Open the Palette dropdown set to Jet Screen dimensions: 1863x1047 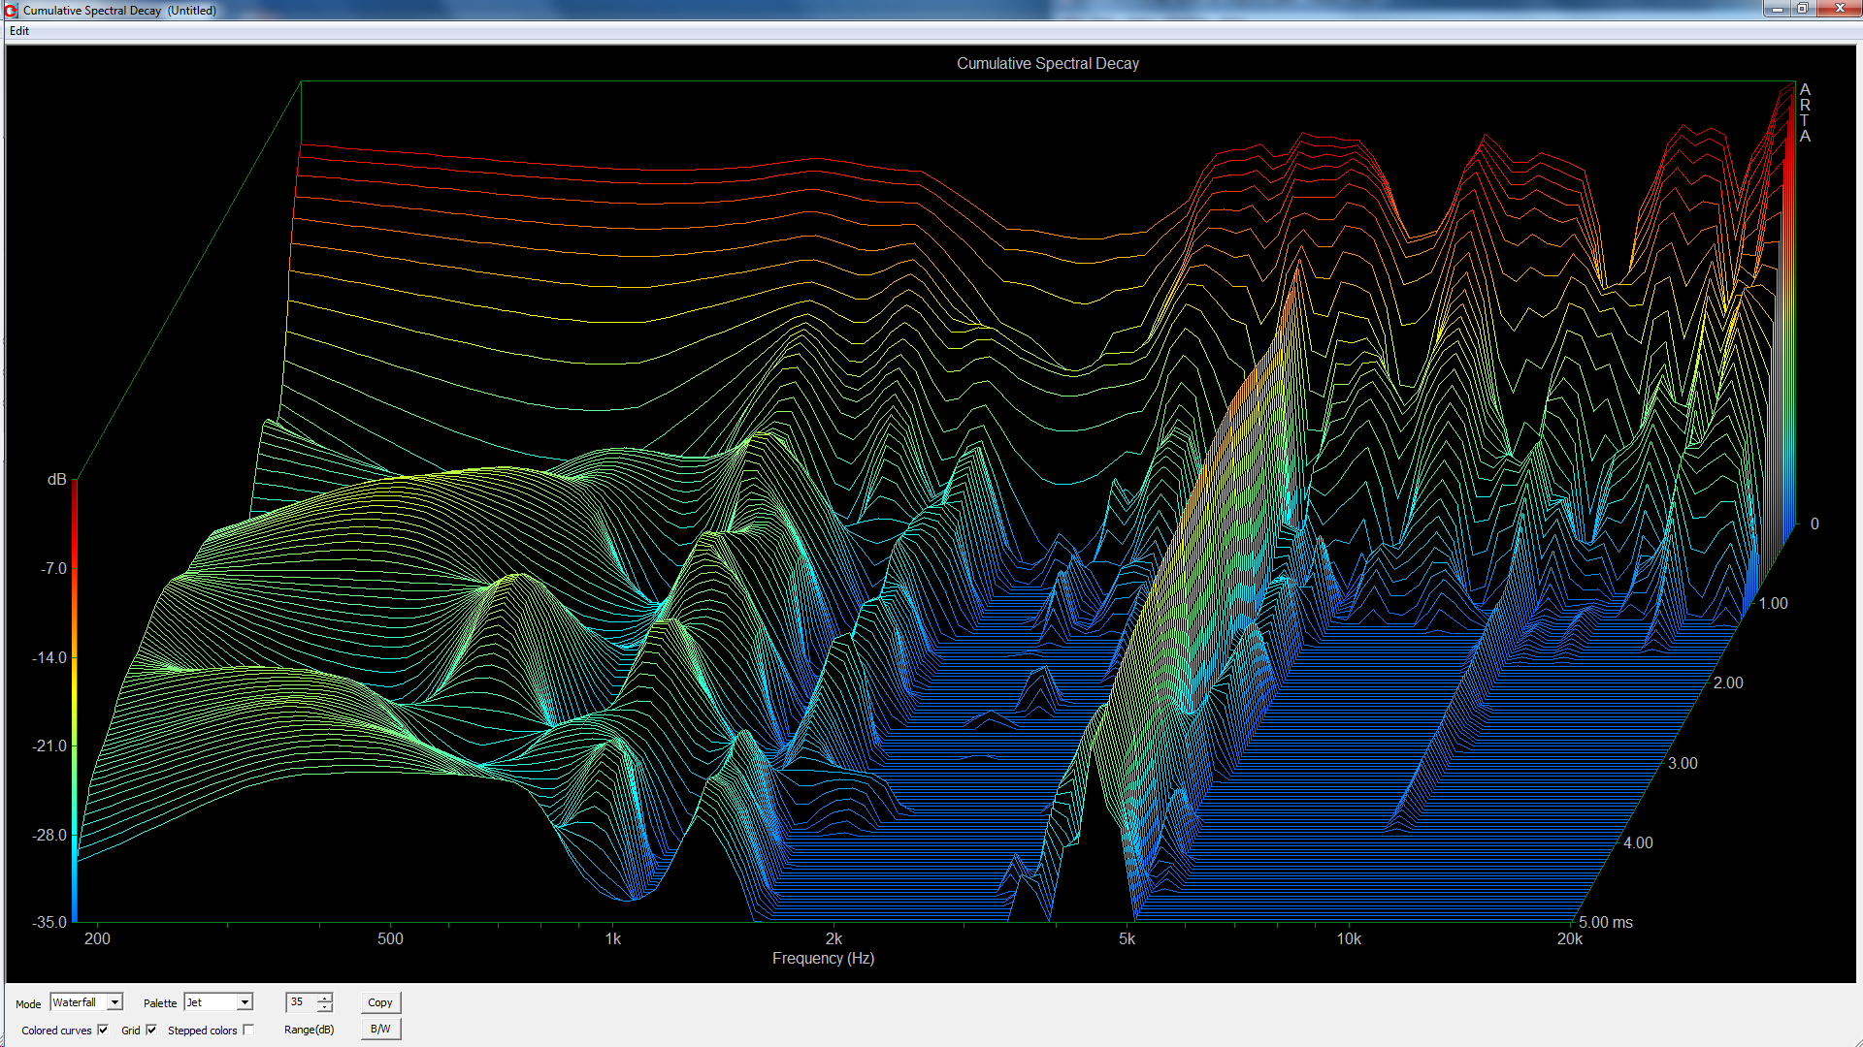[245, 1002]
